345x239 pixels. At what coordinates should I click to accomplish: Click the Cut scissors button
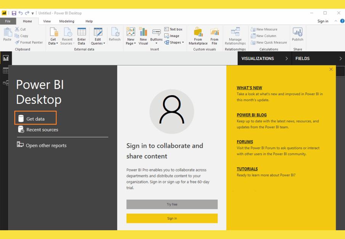[20, 29]
